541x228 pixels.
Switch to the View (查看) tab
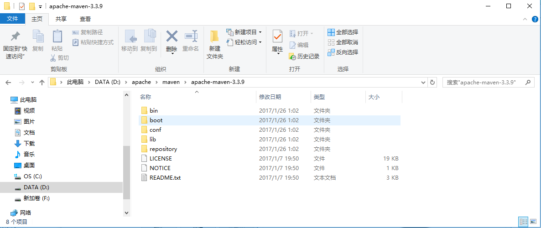pyautogui.click(x=85, y=19)
